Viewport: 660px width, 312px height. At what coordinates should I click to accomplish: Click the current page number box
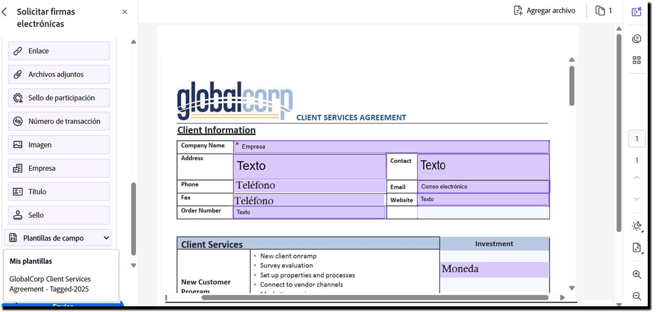coord(637,139)
